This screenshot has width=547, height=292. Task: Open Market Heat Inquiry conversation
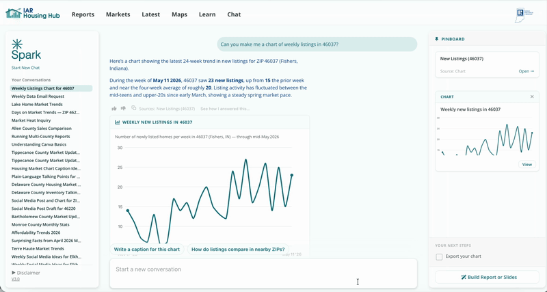click(31, 120)
